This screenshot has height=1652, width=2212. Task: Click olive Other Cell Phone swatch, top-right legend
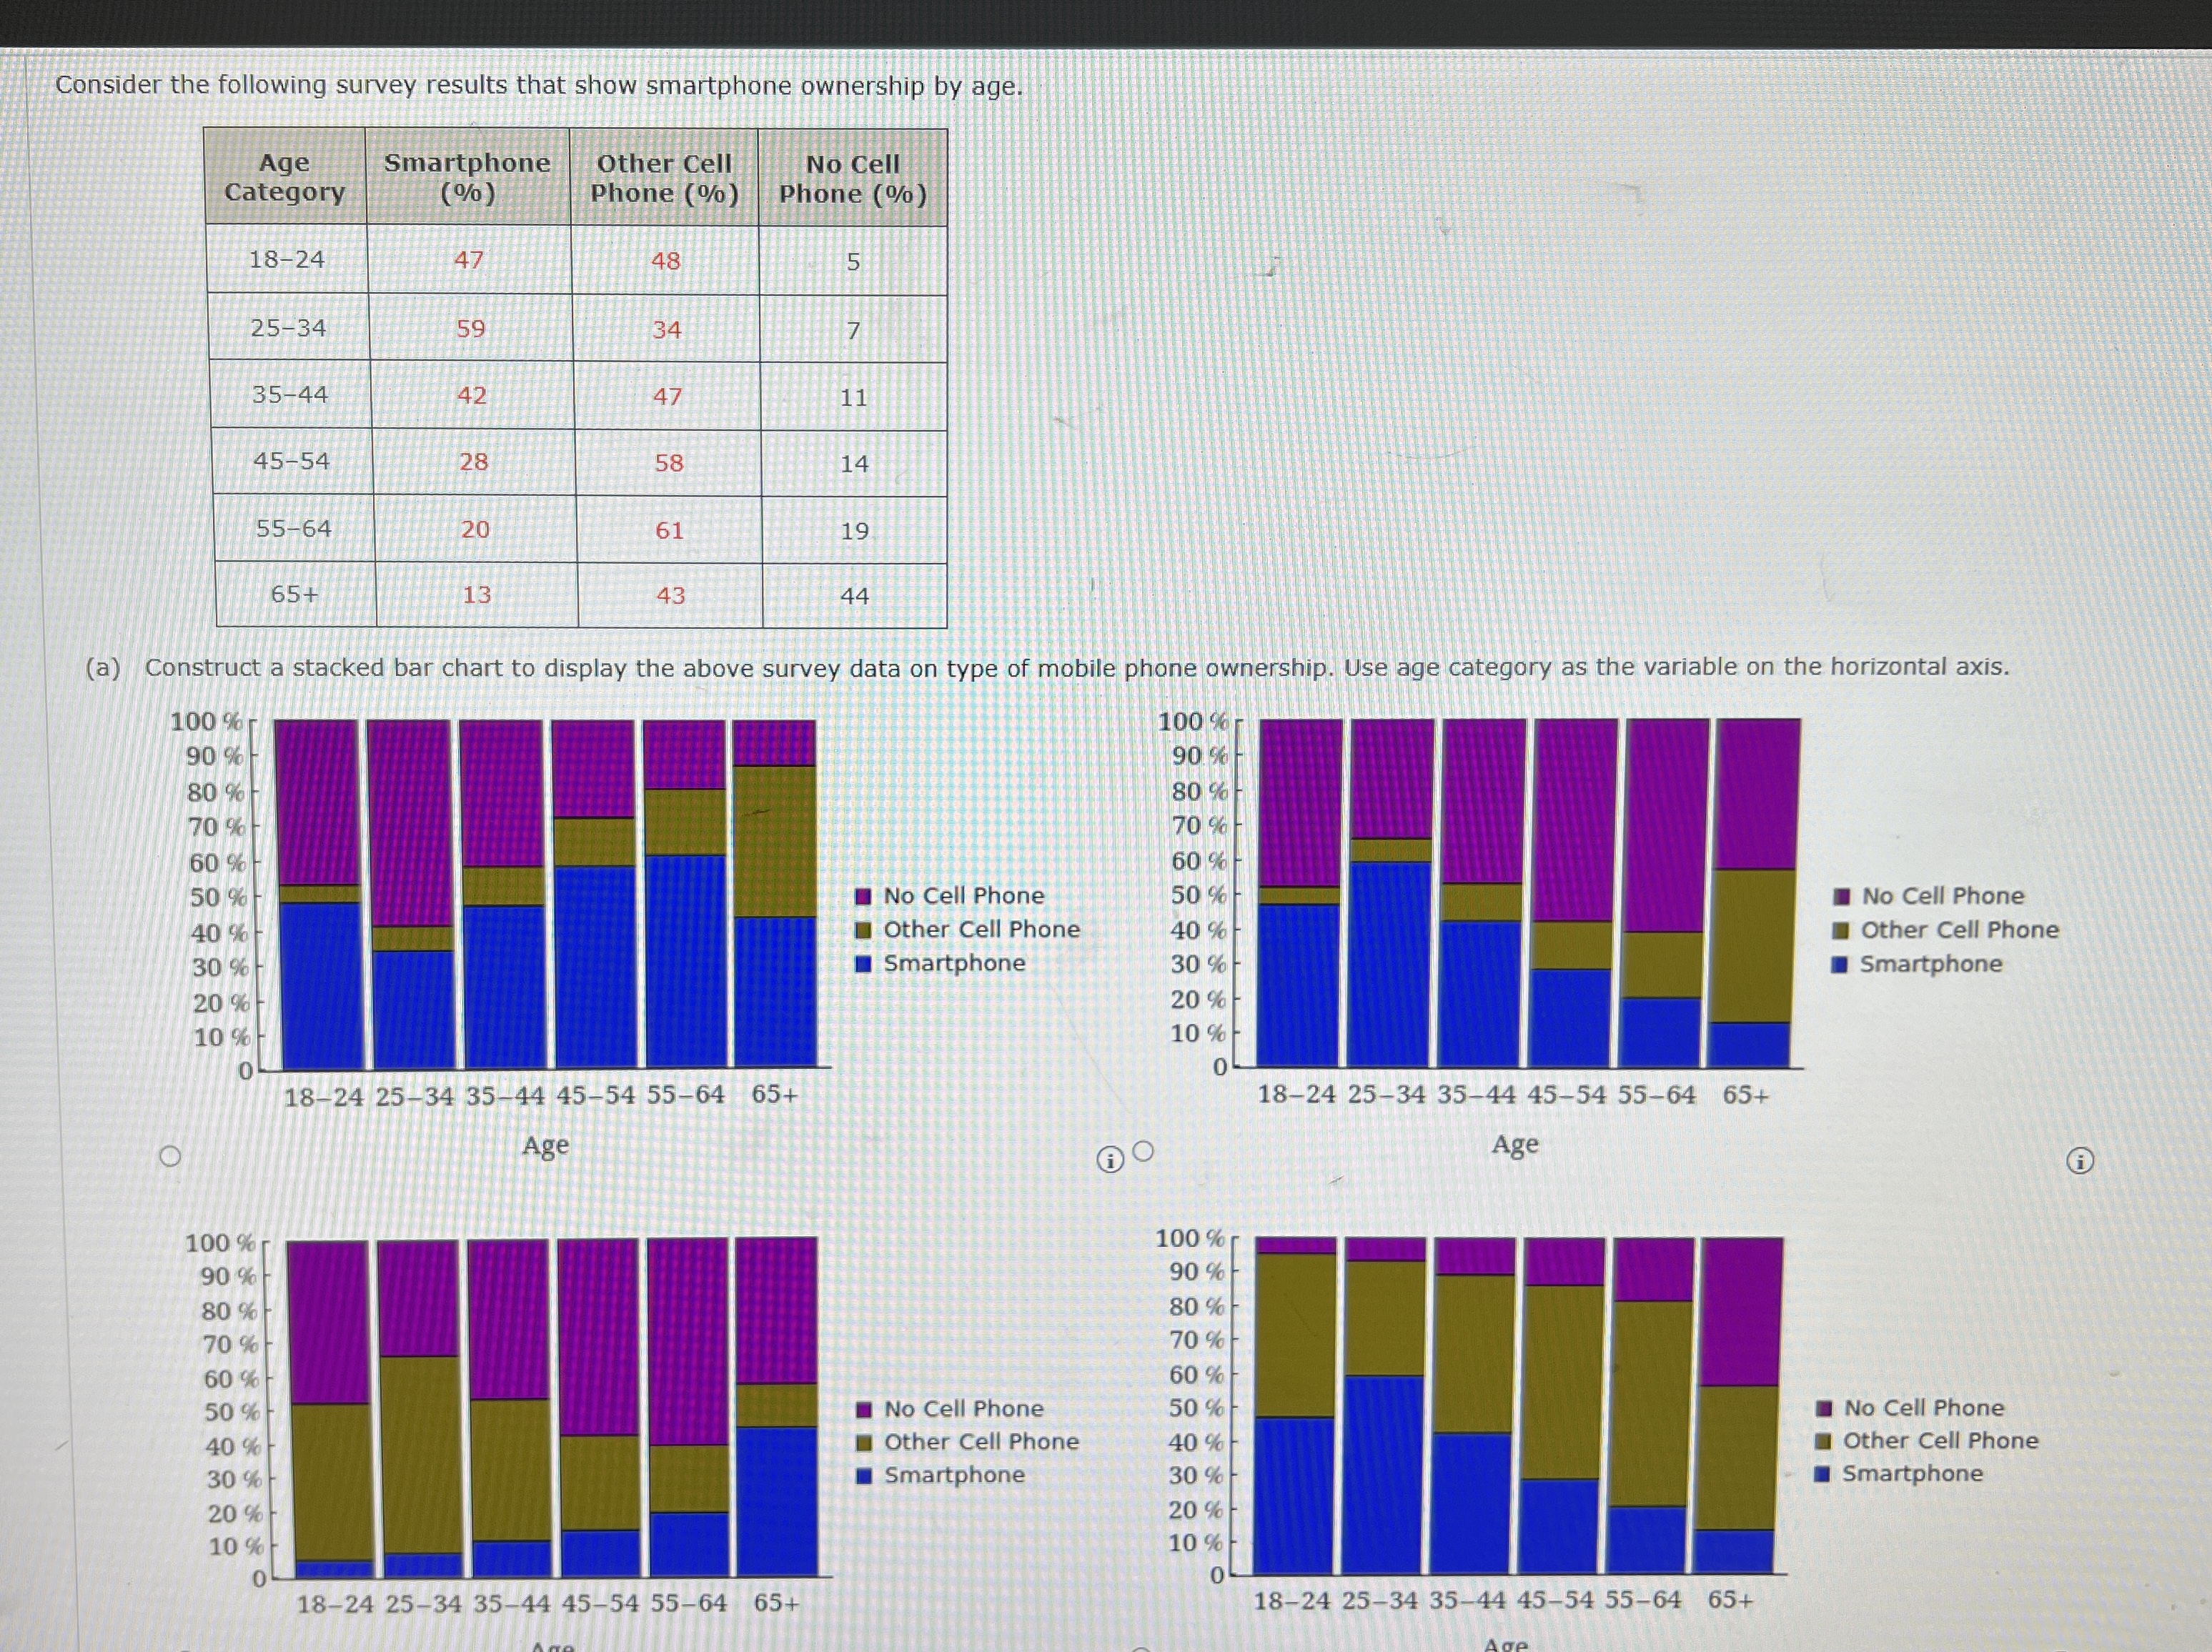point(1840,931)
